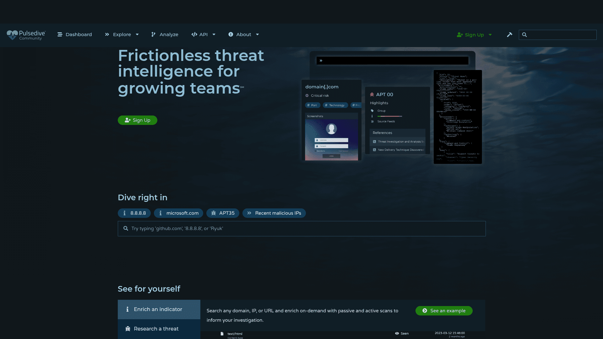
Task: Click the Sign Up link in navbar
Action: 470,35
